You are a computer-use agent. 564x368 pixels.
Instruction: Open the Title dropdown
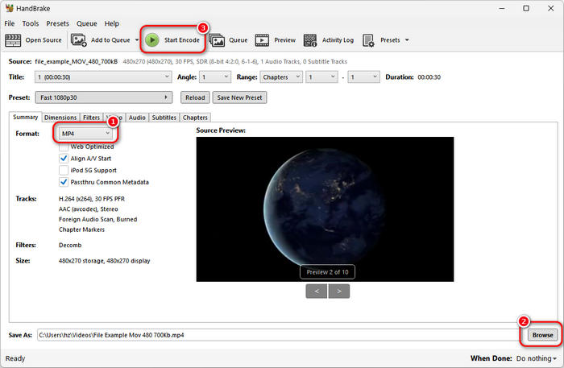(103, 77)
